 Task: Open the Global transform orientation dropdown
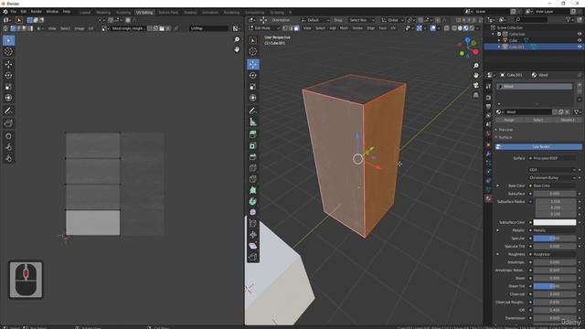(392, 20)
